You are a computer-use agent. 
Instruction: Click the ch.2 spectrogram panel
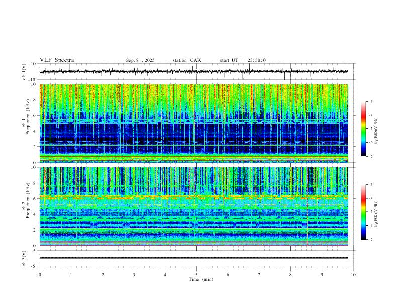pyautogui.click(x=193, y=206)
